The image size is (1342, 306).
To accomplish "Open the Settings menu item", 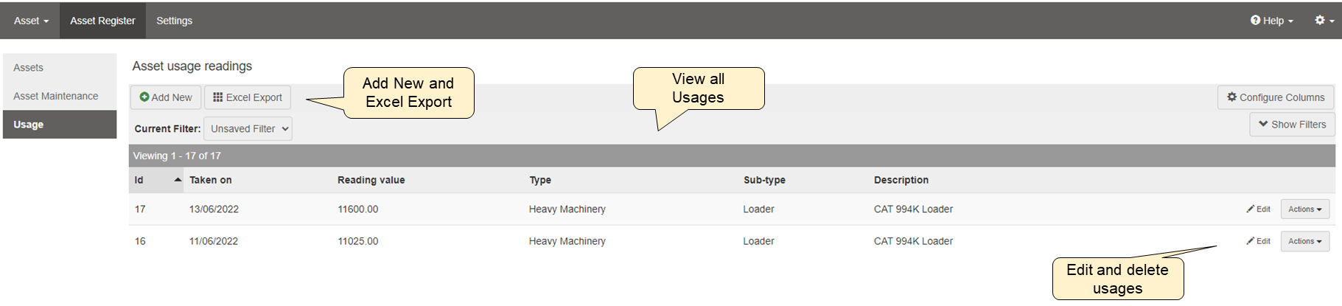I will tap(174, 21).
